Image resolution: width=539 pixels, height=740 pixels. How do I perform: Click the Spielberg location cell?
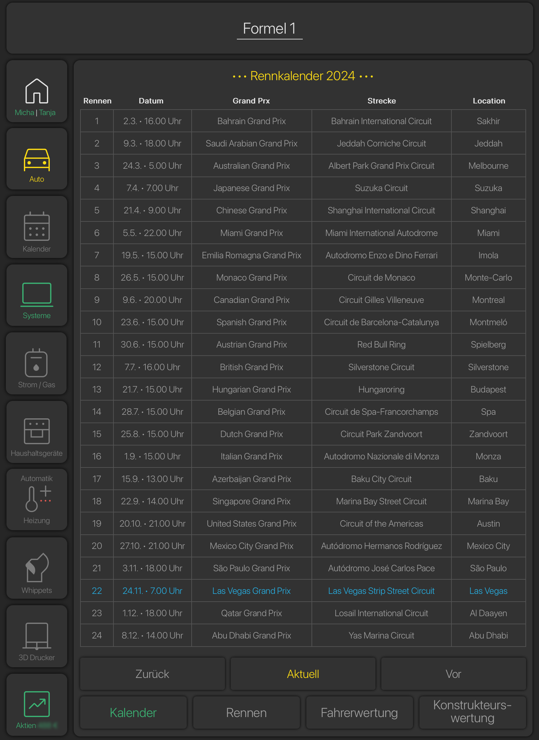coord(488,344)
